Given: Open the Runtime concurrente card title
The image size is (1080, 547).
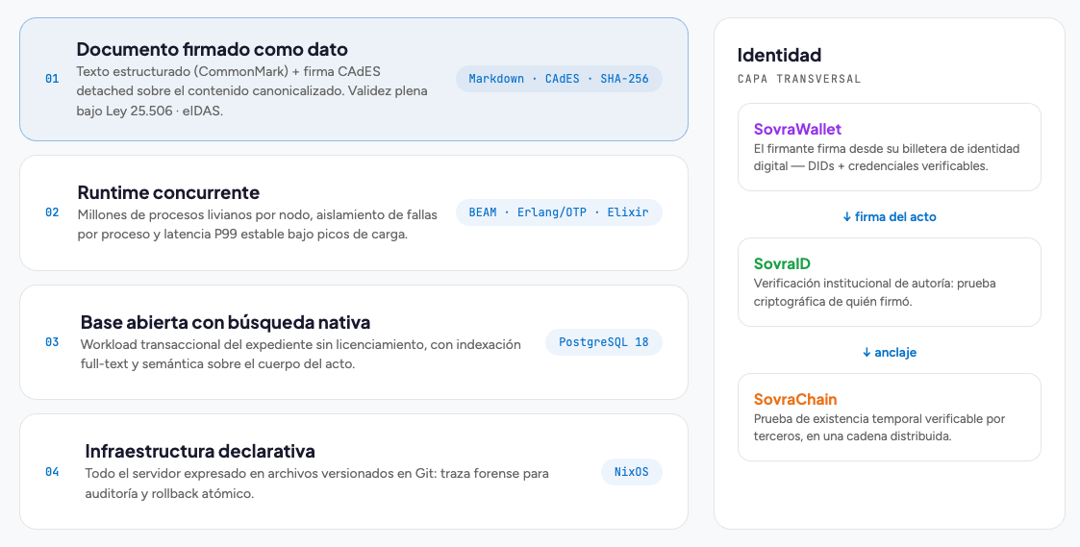Looking at the screenshot, I should pos(168,192).
